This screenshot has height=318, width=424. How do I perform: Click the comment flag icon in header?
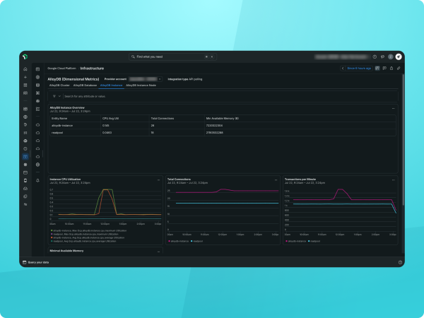[x=384, y=68]
